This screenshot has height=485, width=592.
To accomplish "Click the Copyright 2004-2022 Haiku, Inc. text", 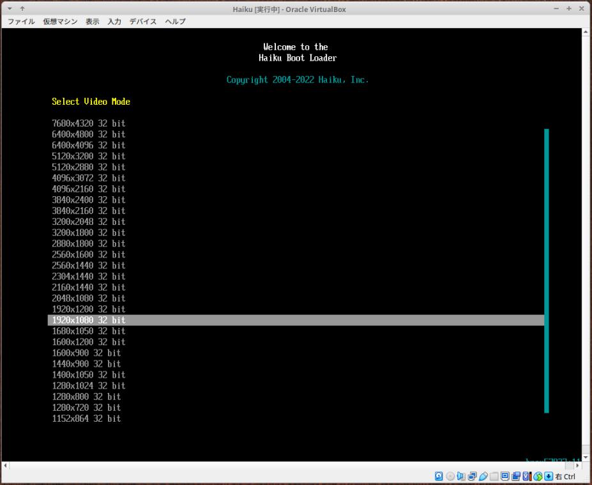I will pos(298,80).
